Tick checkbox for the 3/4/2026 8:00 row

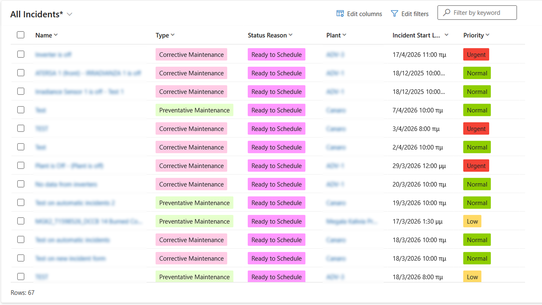[x=21, y=128]
